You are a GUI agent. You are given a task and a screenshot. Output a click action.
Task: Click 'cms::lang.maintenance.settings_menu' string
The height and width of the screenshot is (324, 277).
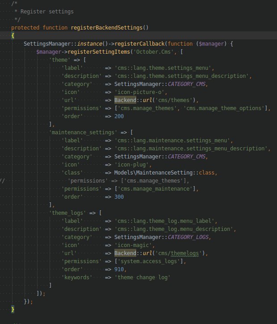click(x=172, y=141)
